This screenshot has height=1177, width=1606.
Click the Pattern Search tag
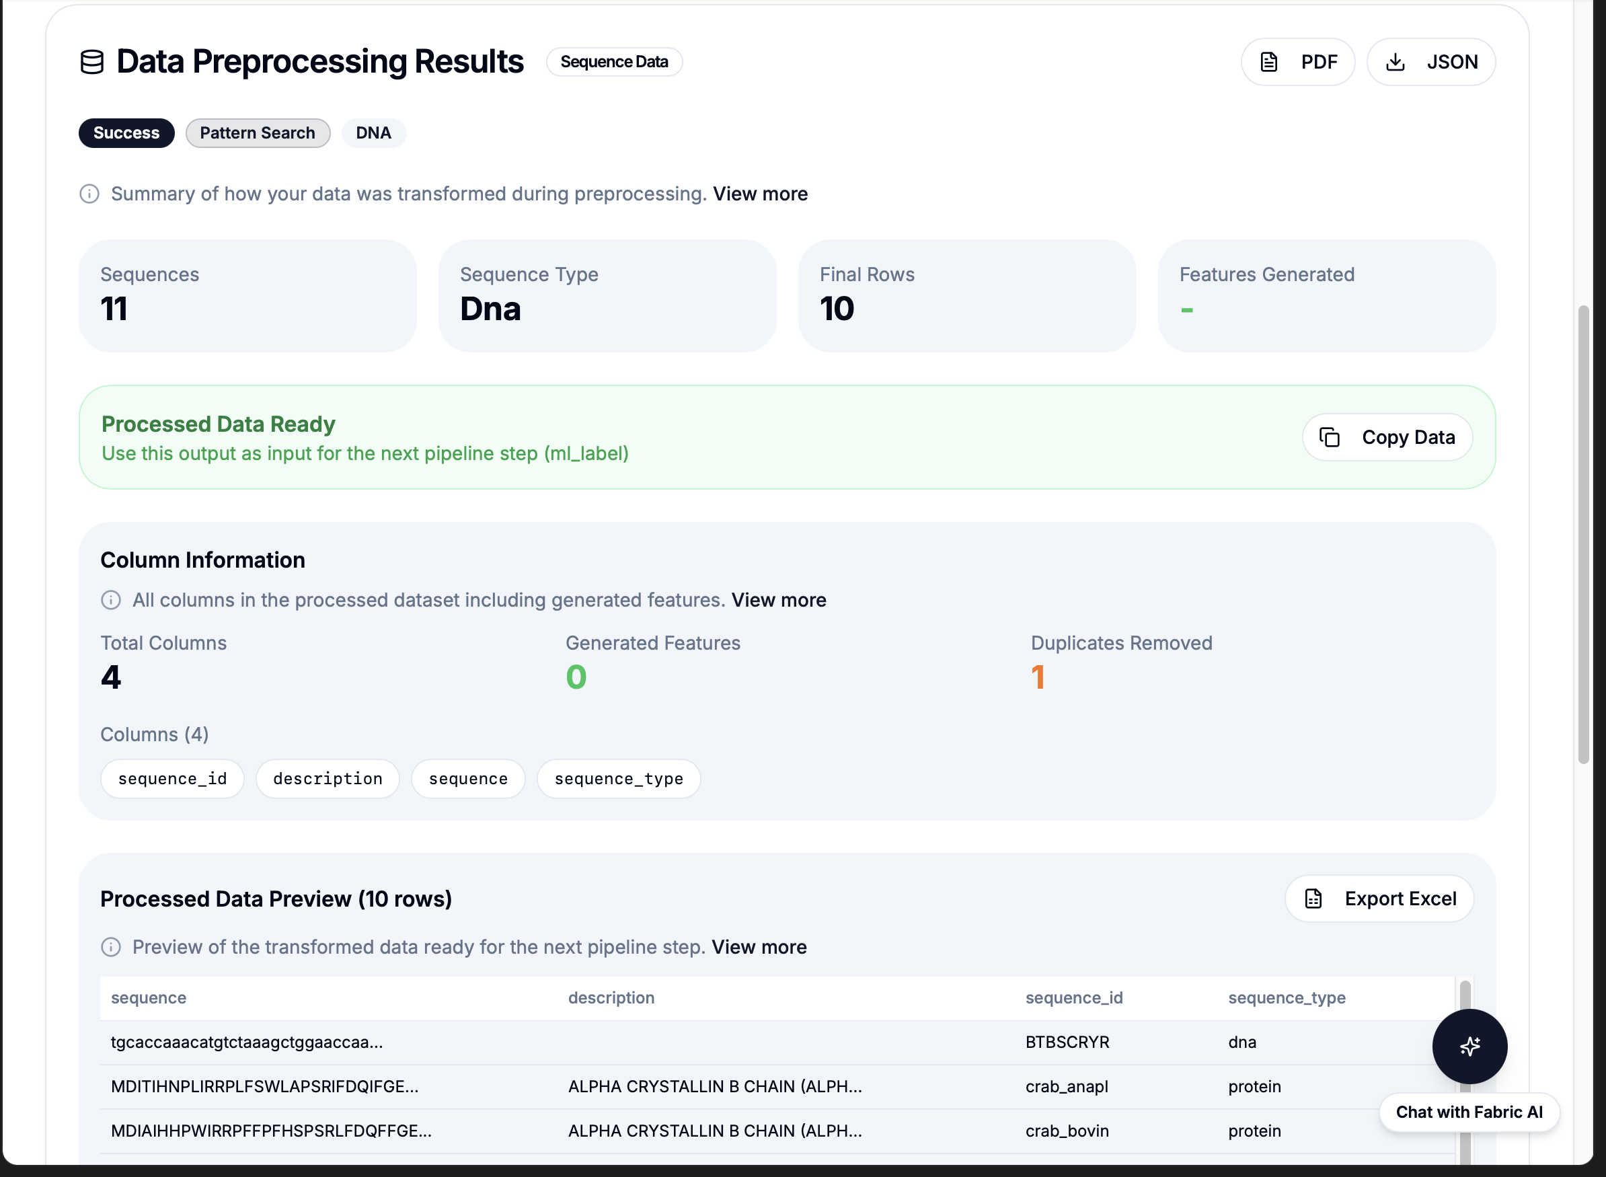257,133
